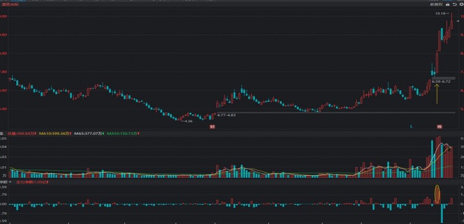
Task: Open the 前复权 price adjustment dropdown
Action: click(437, 5)
